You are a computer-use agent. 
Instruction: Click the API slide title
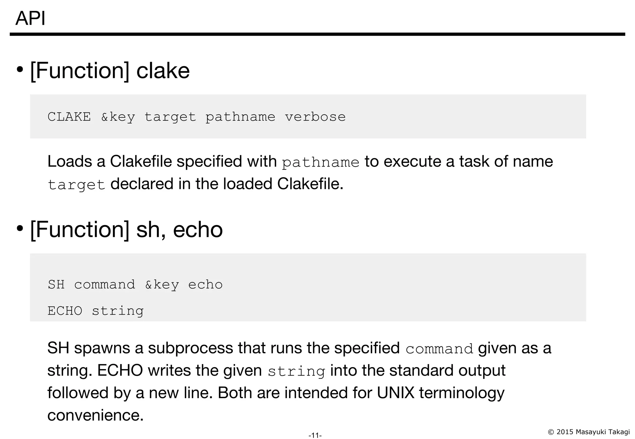30,18
